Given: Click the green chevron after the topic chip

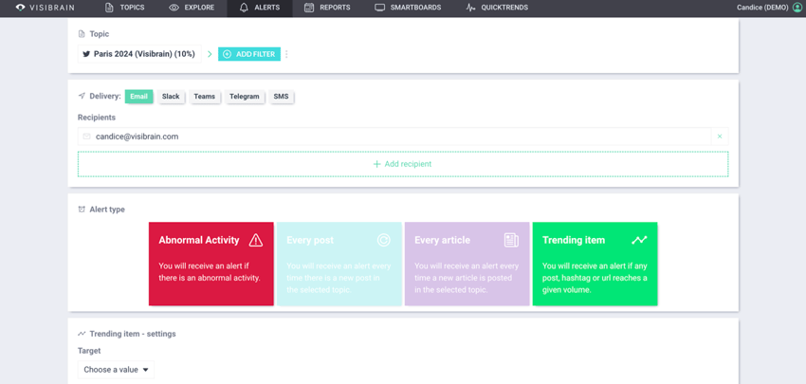Looking at the screenshot, I should pyautogui.click(x=210, y=54).
